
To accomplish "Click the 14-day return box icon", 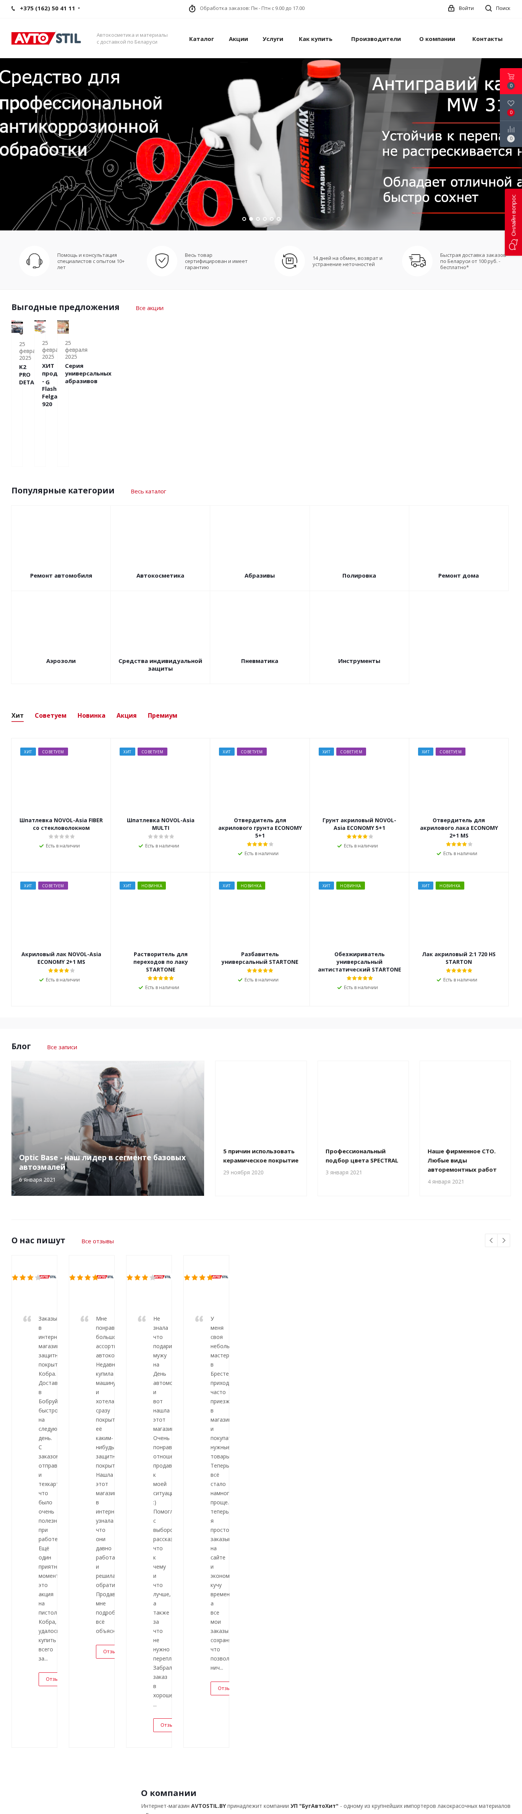I will tap(289, 261).
